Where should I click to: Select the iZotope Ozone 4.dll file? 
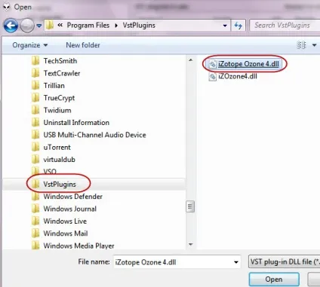248,64
